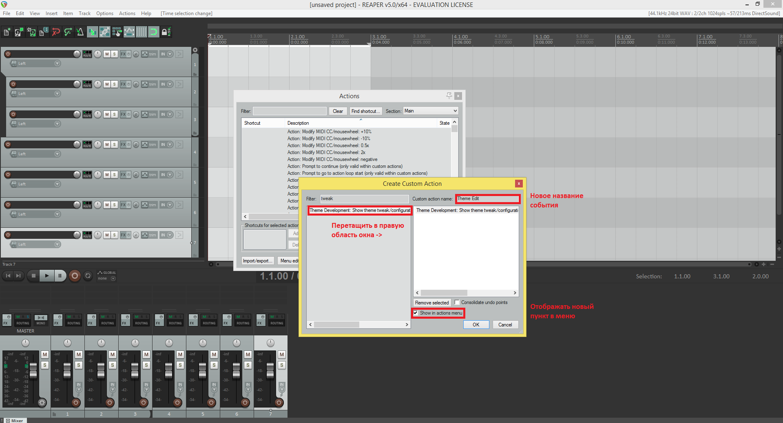The image size is (783, 423).
Task: Click the Master volume fader in mixer
Action: (33, 369)
